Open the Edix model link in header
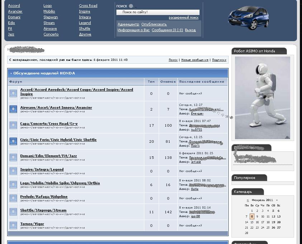This screenshot has height=244, width=302. click(x=11, y=23)
